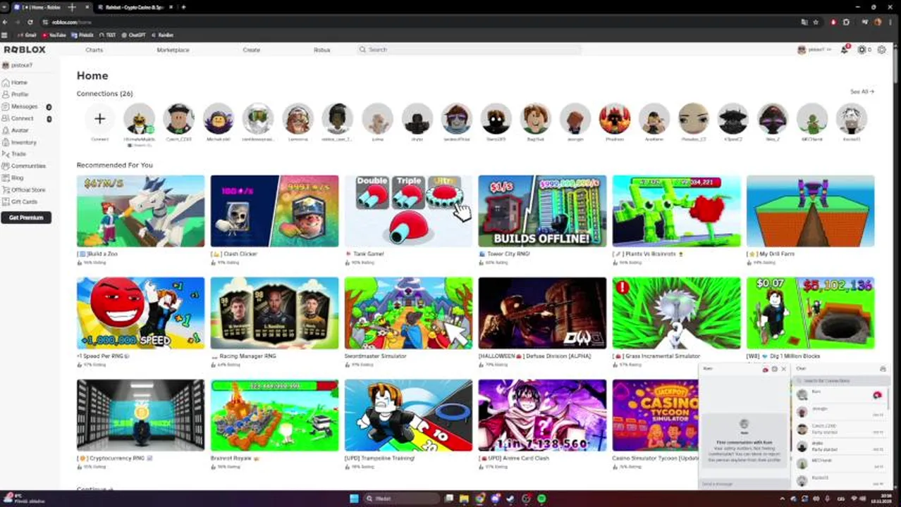Open the Racing Manager RNG thumbnail
The image size is (901, 507).
coord(274,313)
